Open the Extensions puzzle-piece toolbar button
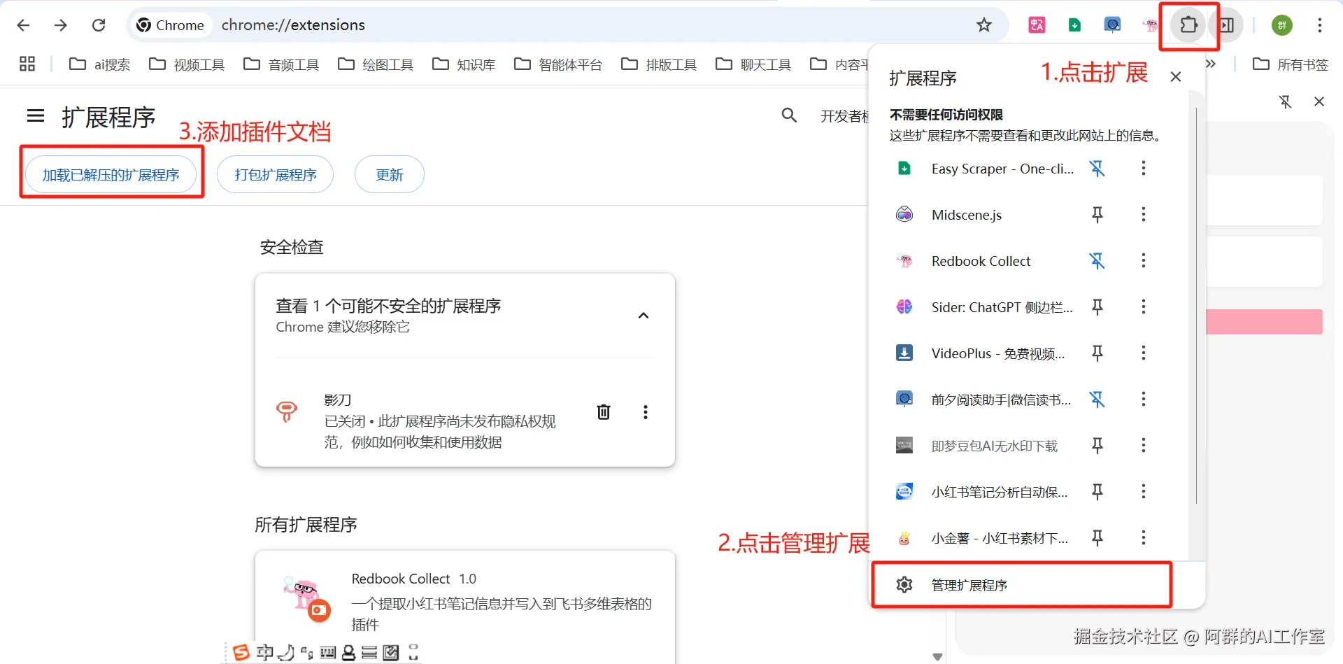 (x=1188, y=25)
